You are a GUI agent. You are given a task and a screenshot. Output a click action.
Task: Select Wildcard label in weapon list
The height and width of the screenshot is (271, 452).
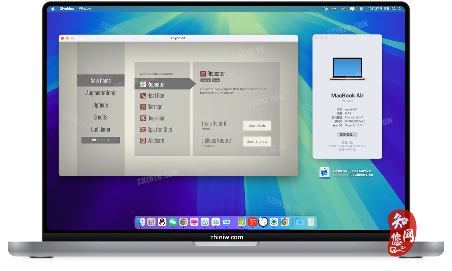pos(156,141)
